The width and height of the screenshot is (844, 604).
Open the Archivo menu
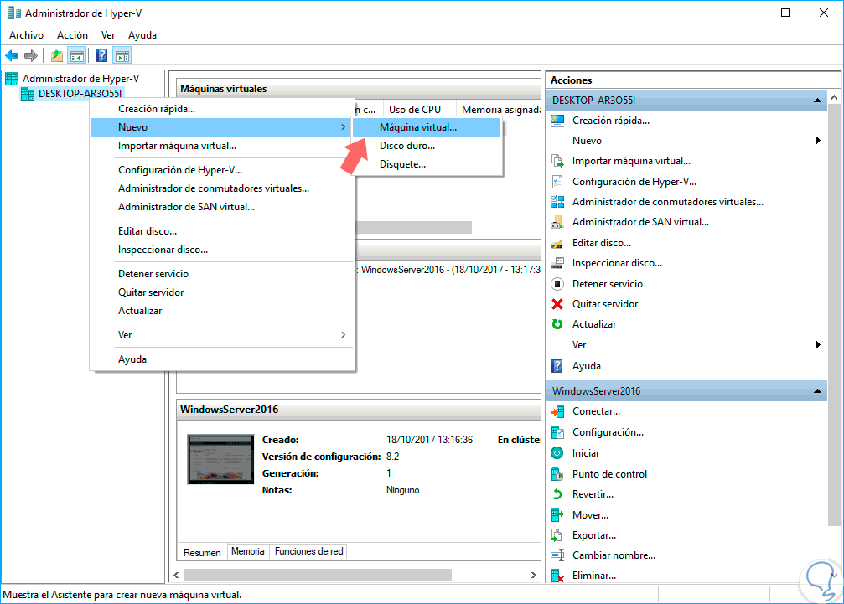point(26,35)
